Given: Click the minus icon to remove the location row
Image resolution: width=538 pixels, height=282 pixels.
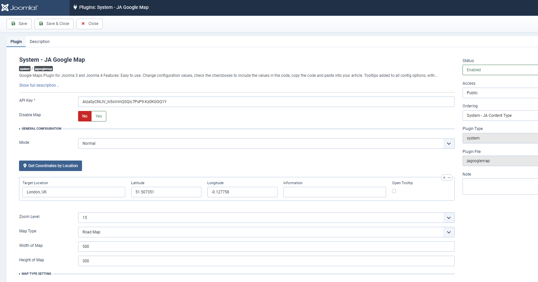Looking at the screenshot, I should coord(449,178).
